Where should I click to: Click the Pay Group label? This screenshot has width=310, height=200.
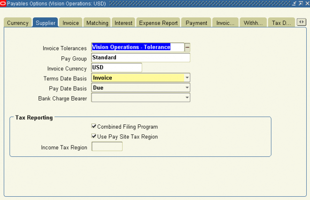[x=74, y=59]
